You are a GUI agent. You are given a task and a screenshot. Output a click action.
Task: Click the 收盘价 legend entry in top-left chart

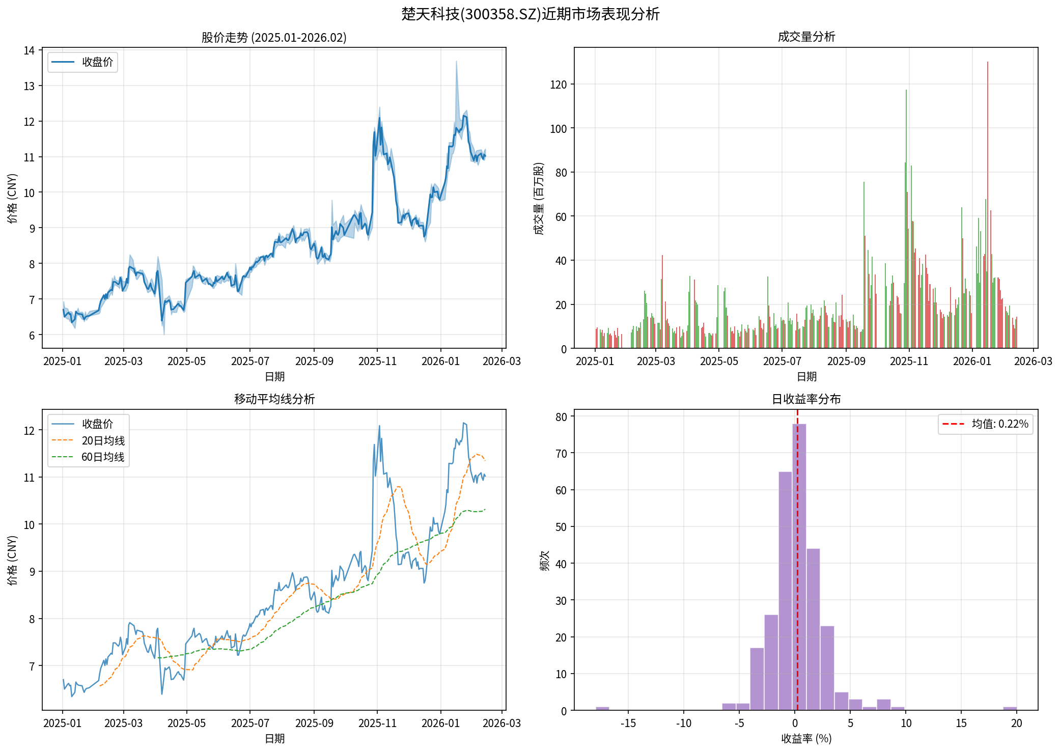coord(97,62)
